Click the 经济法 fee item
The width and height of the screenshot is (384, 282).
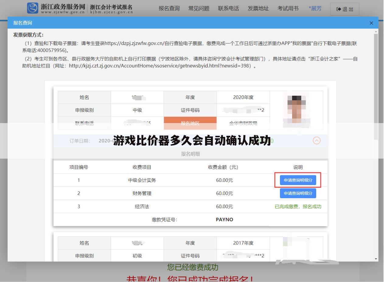[x=142, y=207]
